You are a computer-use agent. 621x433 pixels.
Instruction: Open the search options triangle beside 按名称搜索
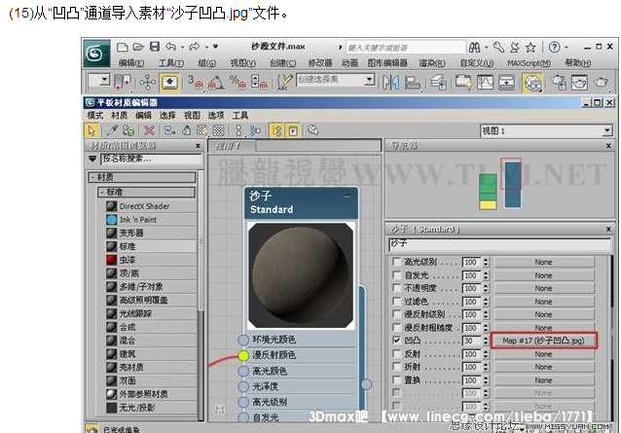pyautogui.click(x=92, y=160)
